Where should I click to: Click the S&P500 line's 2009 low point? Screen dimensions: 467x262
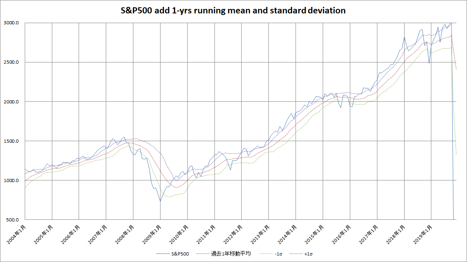(x=160, y=201)
